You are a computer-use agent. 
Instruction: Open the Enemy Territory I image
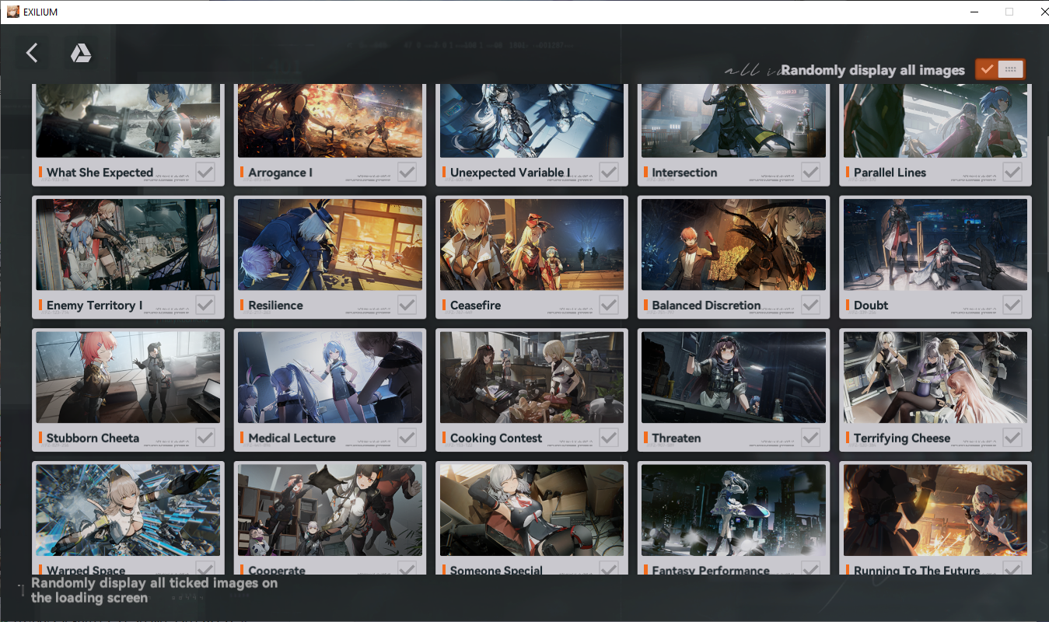128,245
